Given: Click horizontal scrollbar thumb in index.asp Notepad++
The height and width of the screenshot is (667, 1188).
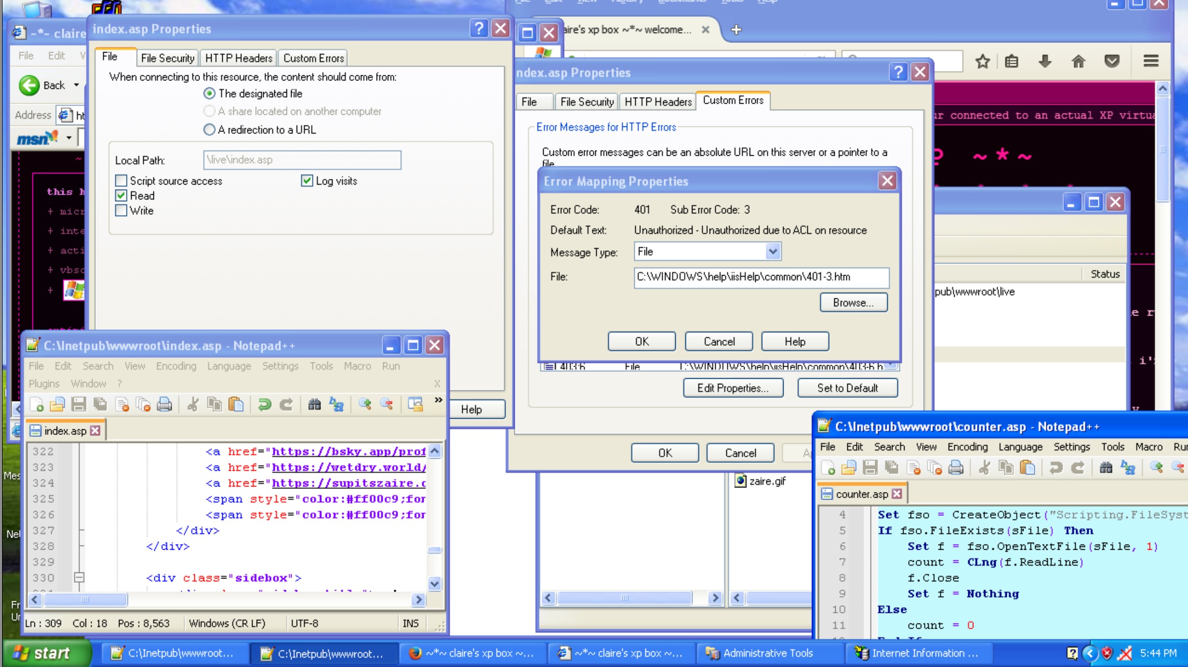Looking at the screenshot, I should [x=85, y=600].
